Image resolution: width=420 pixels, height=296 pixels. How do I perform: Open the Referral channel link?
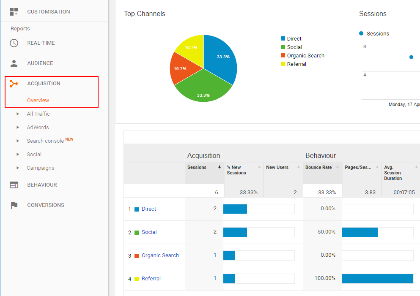click(151, 279)
